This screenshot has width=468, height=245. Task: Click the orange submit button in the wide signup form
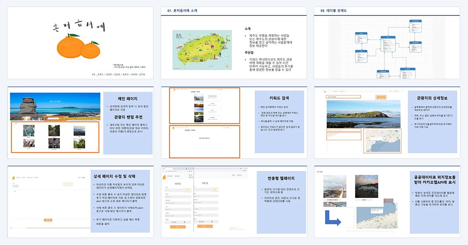[205, 226]
